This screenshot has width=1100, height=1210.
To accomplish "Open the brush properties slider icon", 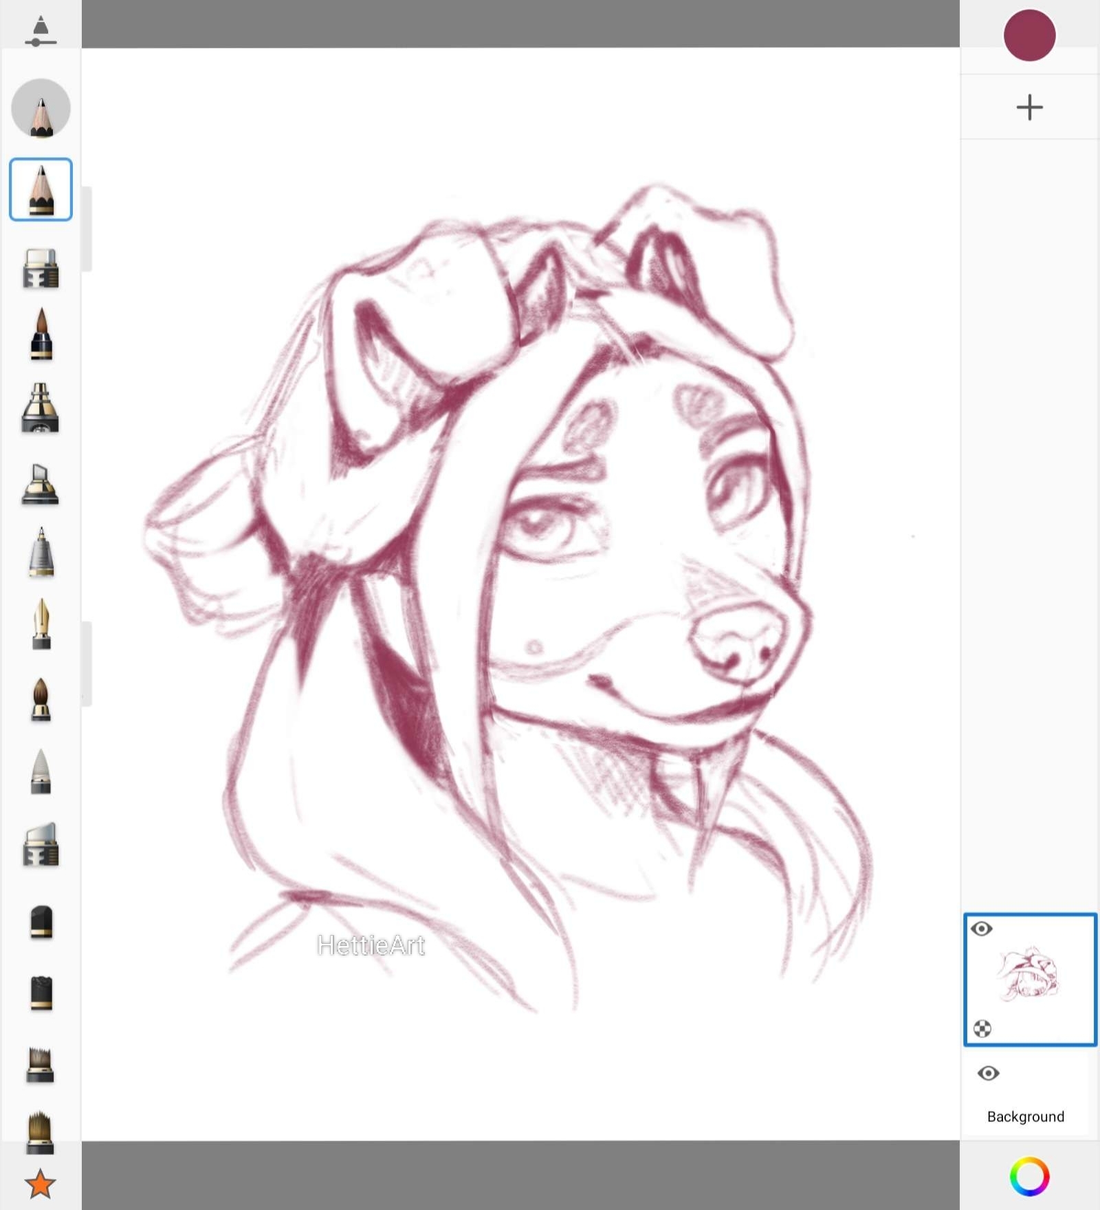I will pyautogui.click(x=41, y=32).
